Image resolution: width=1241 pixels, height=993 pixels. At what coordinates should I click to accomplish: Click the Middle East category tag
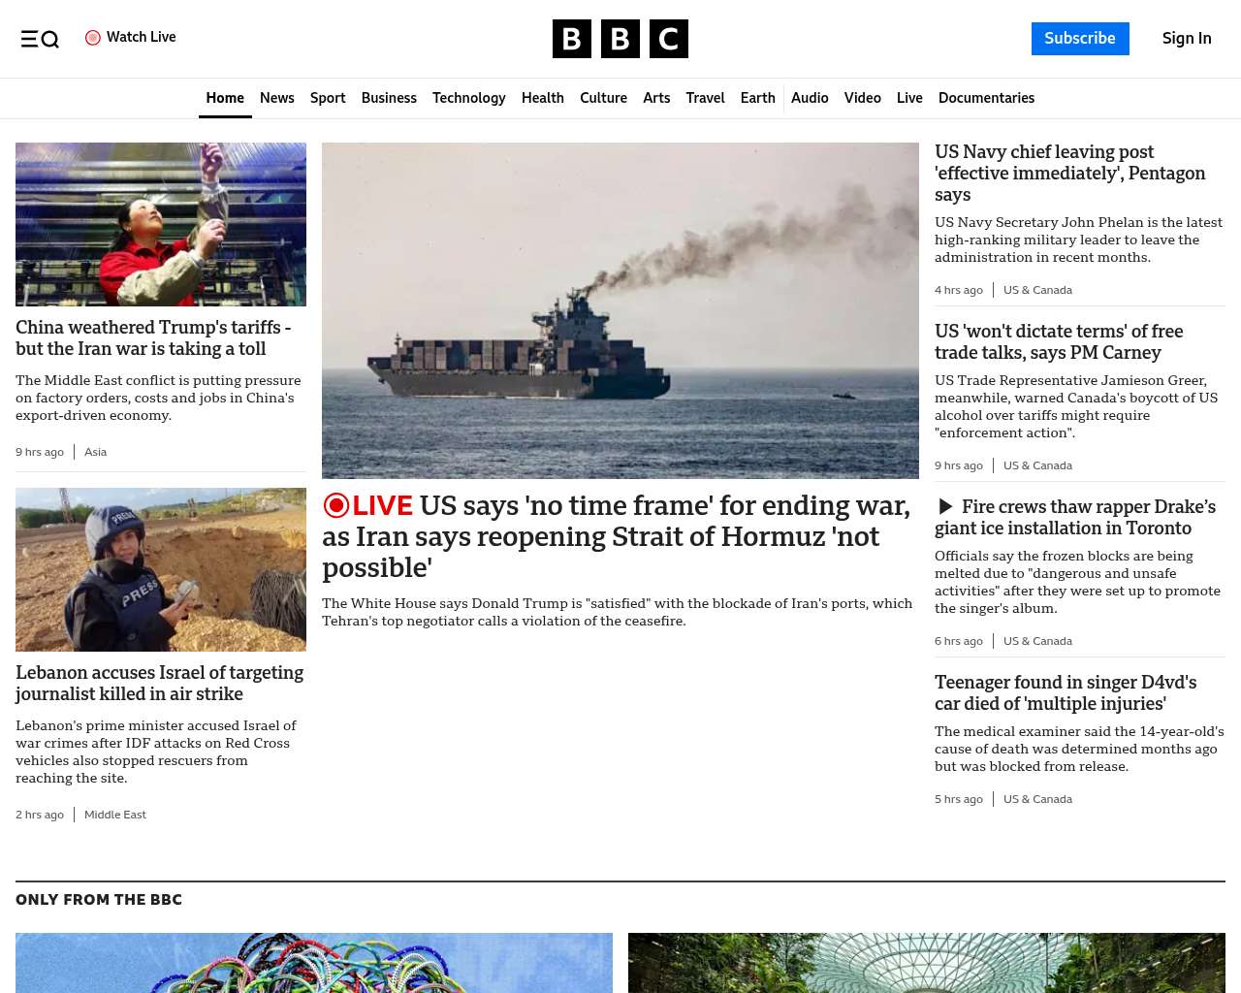[115, 815]
